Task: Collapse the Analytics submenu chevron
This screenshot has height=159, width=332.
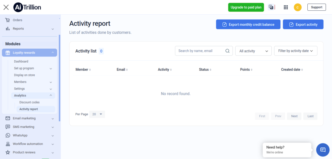Action: point(51,95)
